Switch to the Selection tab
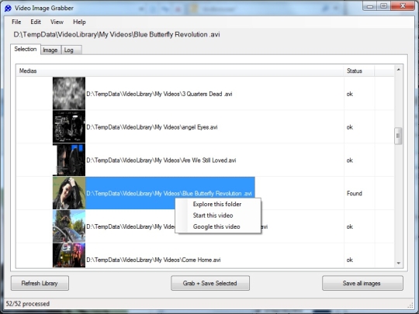 (26, 49)
